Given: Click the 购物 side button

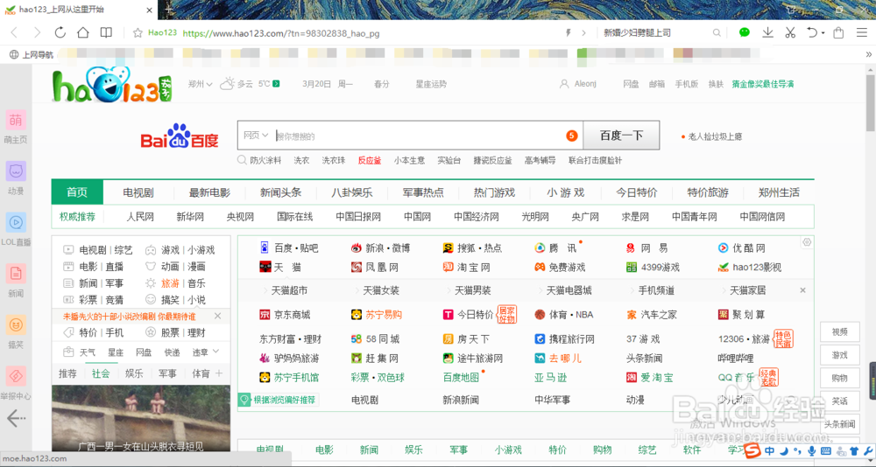Looking at the screenshot, I should coord(840,379).
